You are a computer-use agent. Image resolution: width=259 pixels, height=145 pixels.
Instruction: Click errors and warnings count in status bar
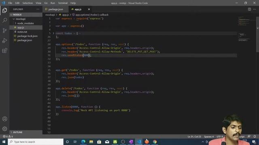pyautogui.click(x=8, y=137)
